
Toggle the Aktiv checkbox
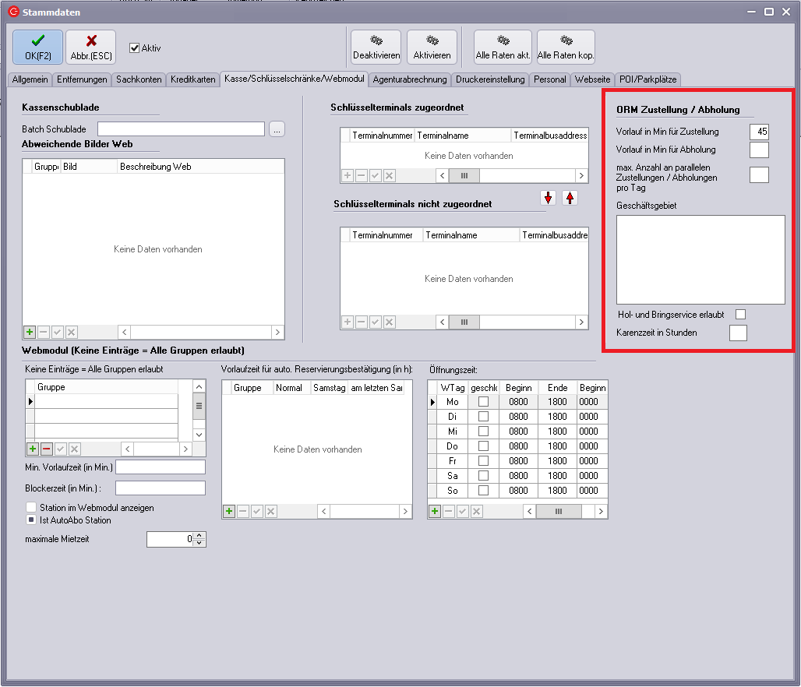pos(134,48)
